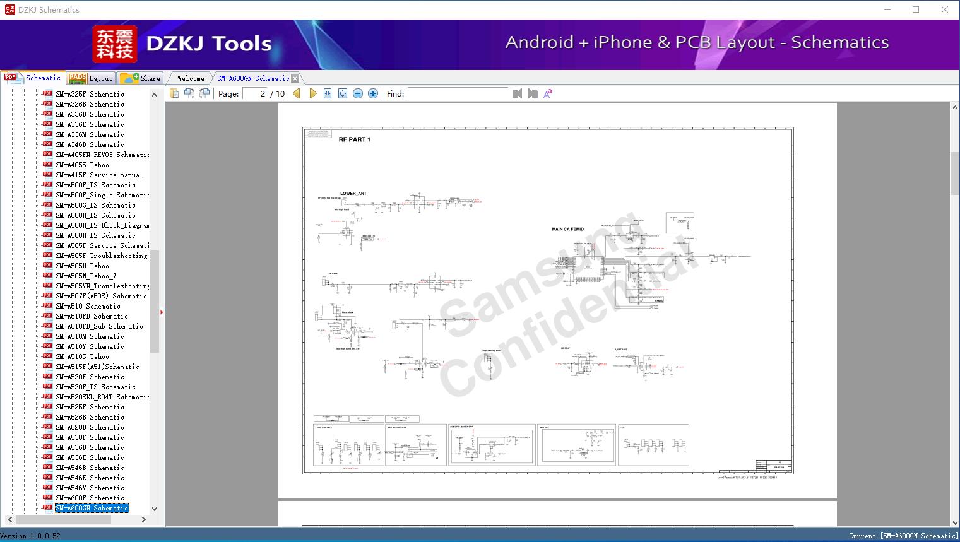960x542 pixels.
Task: Select highlighted SM-A600GN Schematic tree entry
Action: pyautogui.click(x=92, y=508)
